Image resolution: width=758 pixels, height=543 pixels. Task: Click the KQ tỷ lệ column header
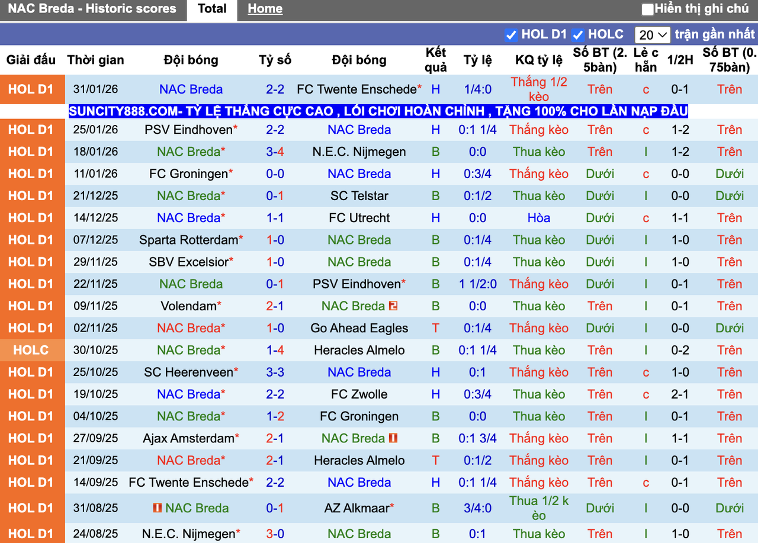(539, 60)
